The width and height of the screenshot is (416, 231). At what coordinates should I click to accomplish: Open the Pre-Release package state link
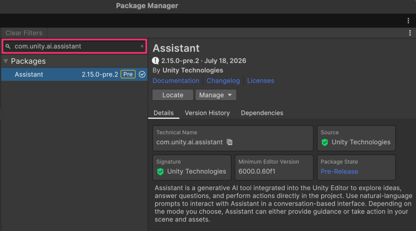click(339, 172)
